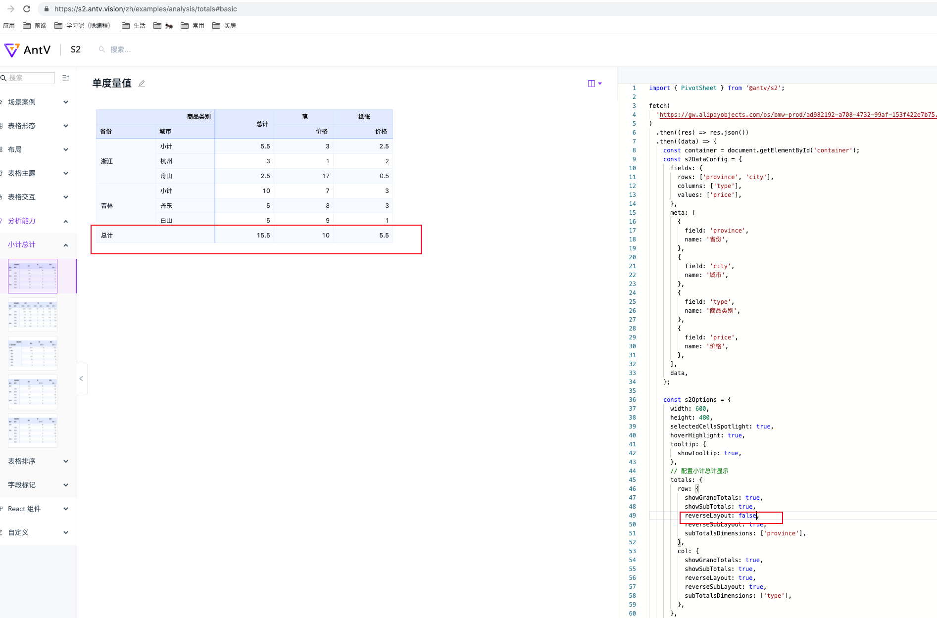Click 'hoverHighlight: true' in code
This screenshot has width=937, height=618.
706,435
